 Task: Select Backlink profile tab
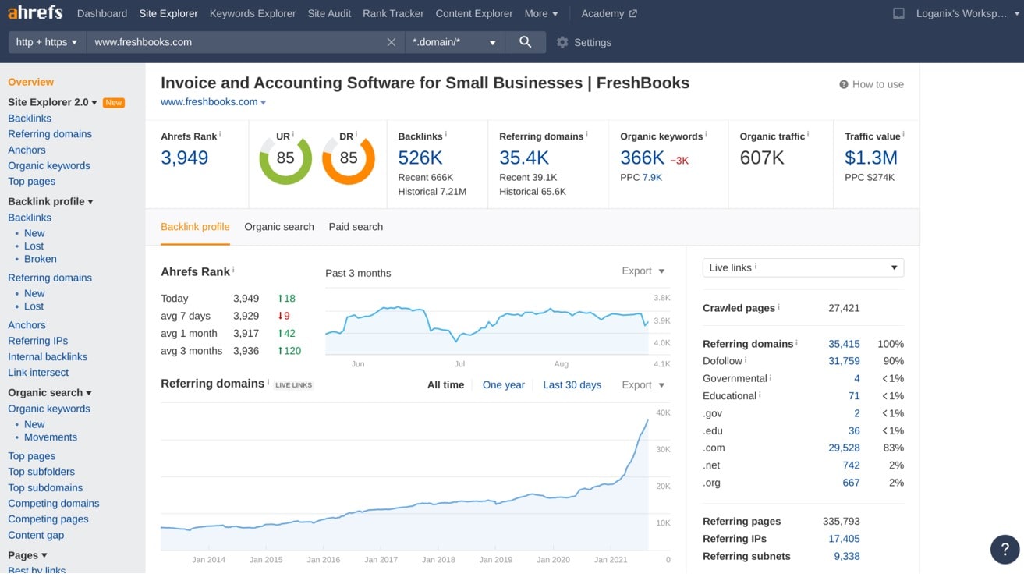pos(195,227)
